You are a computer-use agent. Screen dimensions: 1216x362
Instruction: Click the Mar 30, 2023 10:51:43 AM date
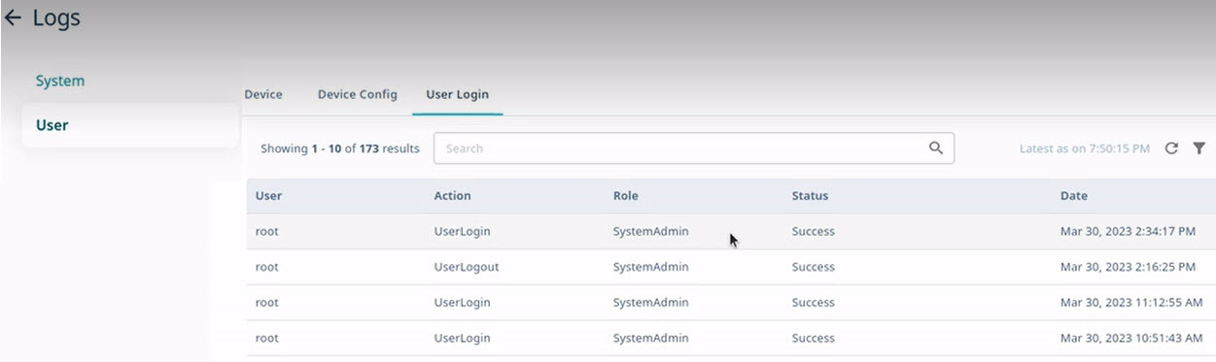click(x=1131, y=338)
